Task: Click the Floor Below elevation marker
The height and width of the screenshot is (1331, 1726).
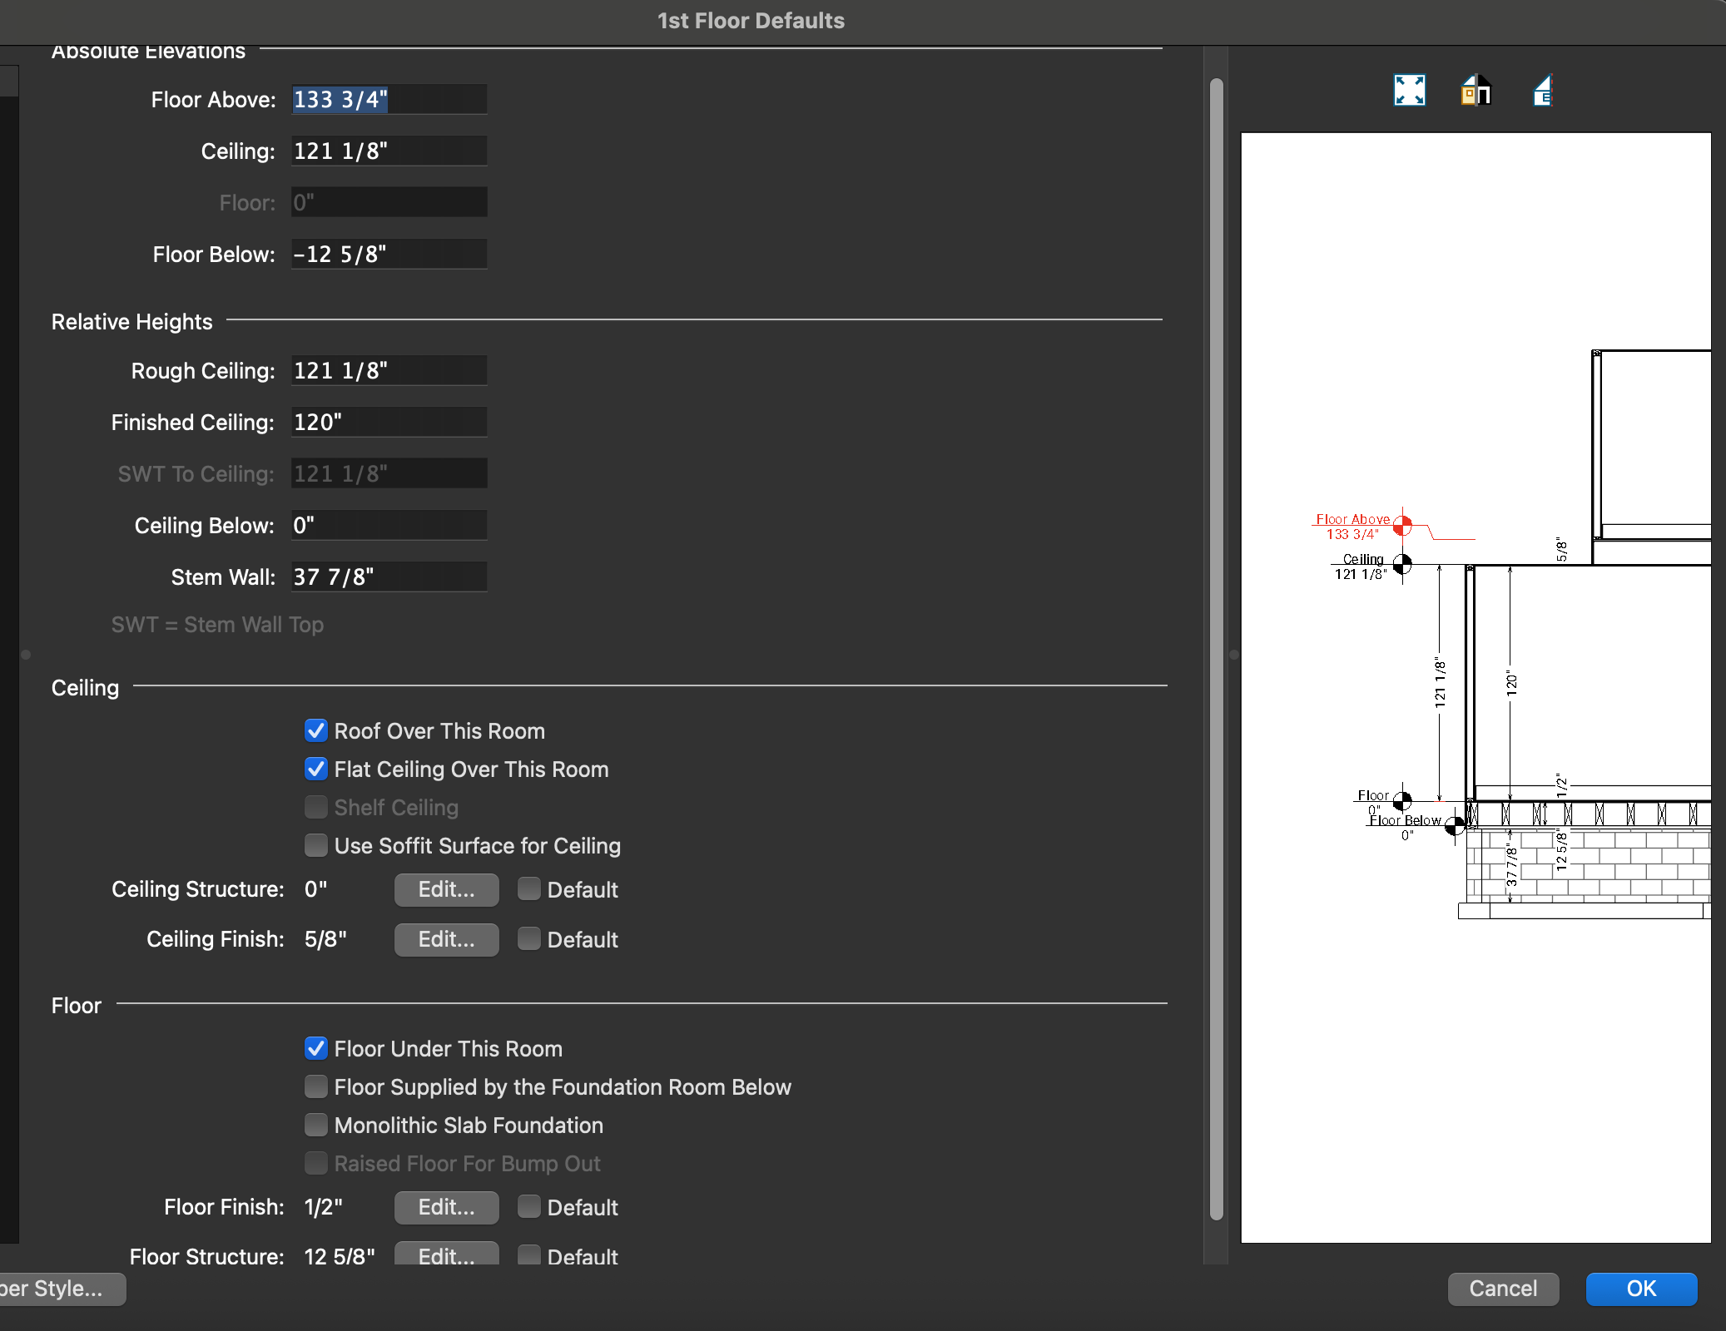Action: pyautogui.click(x=1455, y=826)
